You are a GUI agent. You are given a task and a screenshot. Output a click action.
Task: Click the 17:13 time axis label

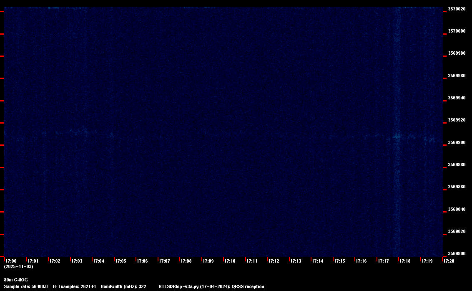[x=296, y=261]
